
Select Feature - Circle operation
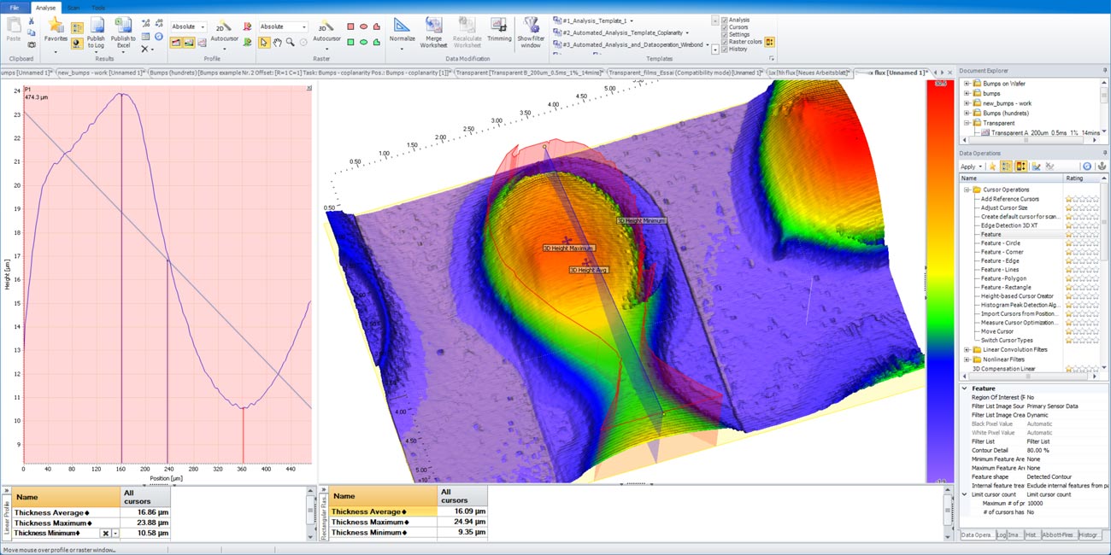pos(1000,243)
